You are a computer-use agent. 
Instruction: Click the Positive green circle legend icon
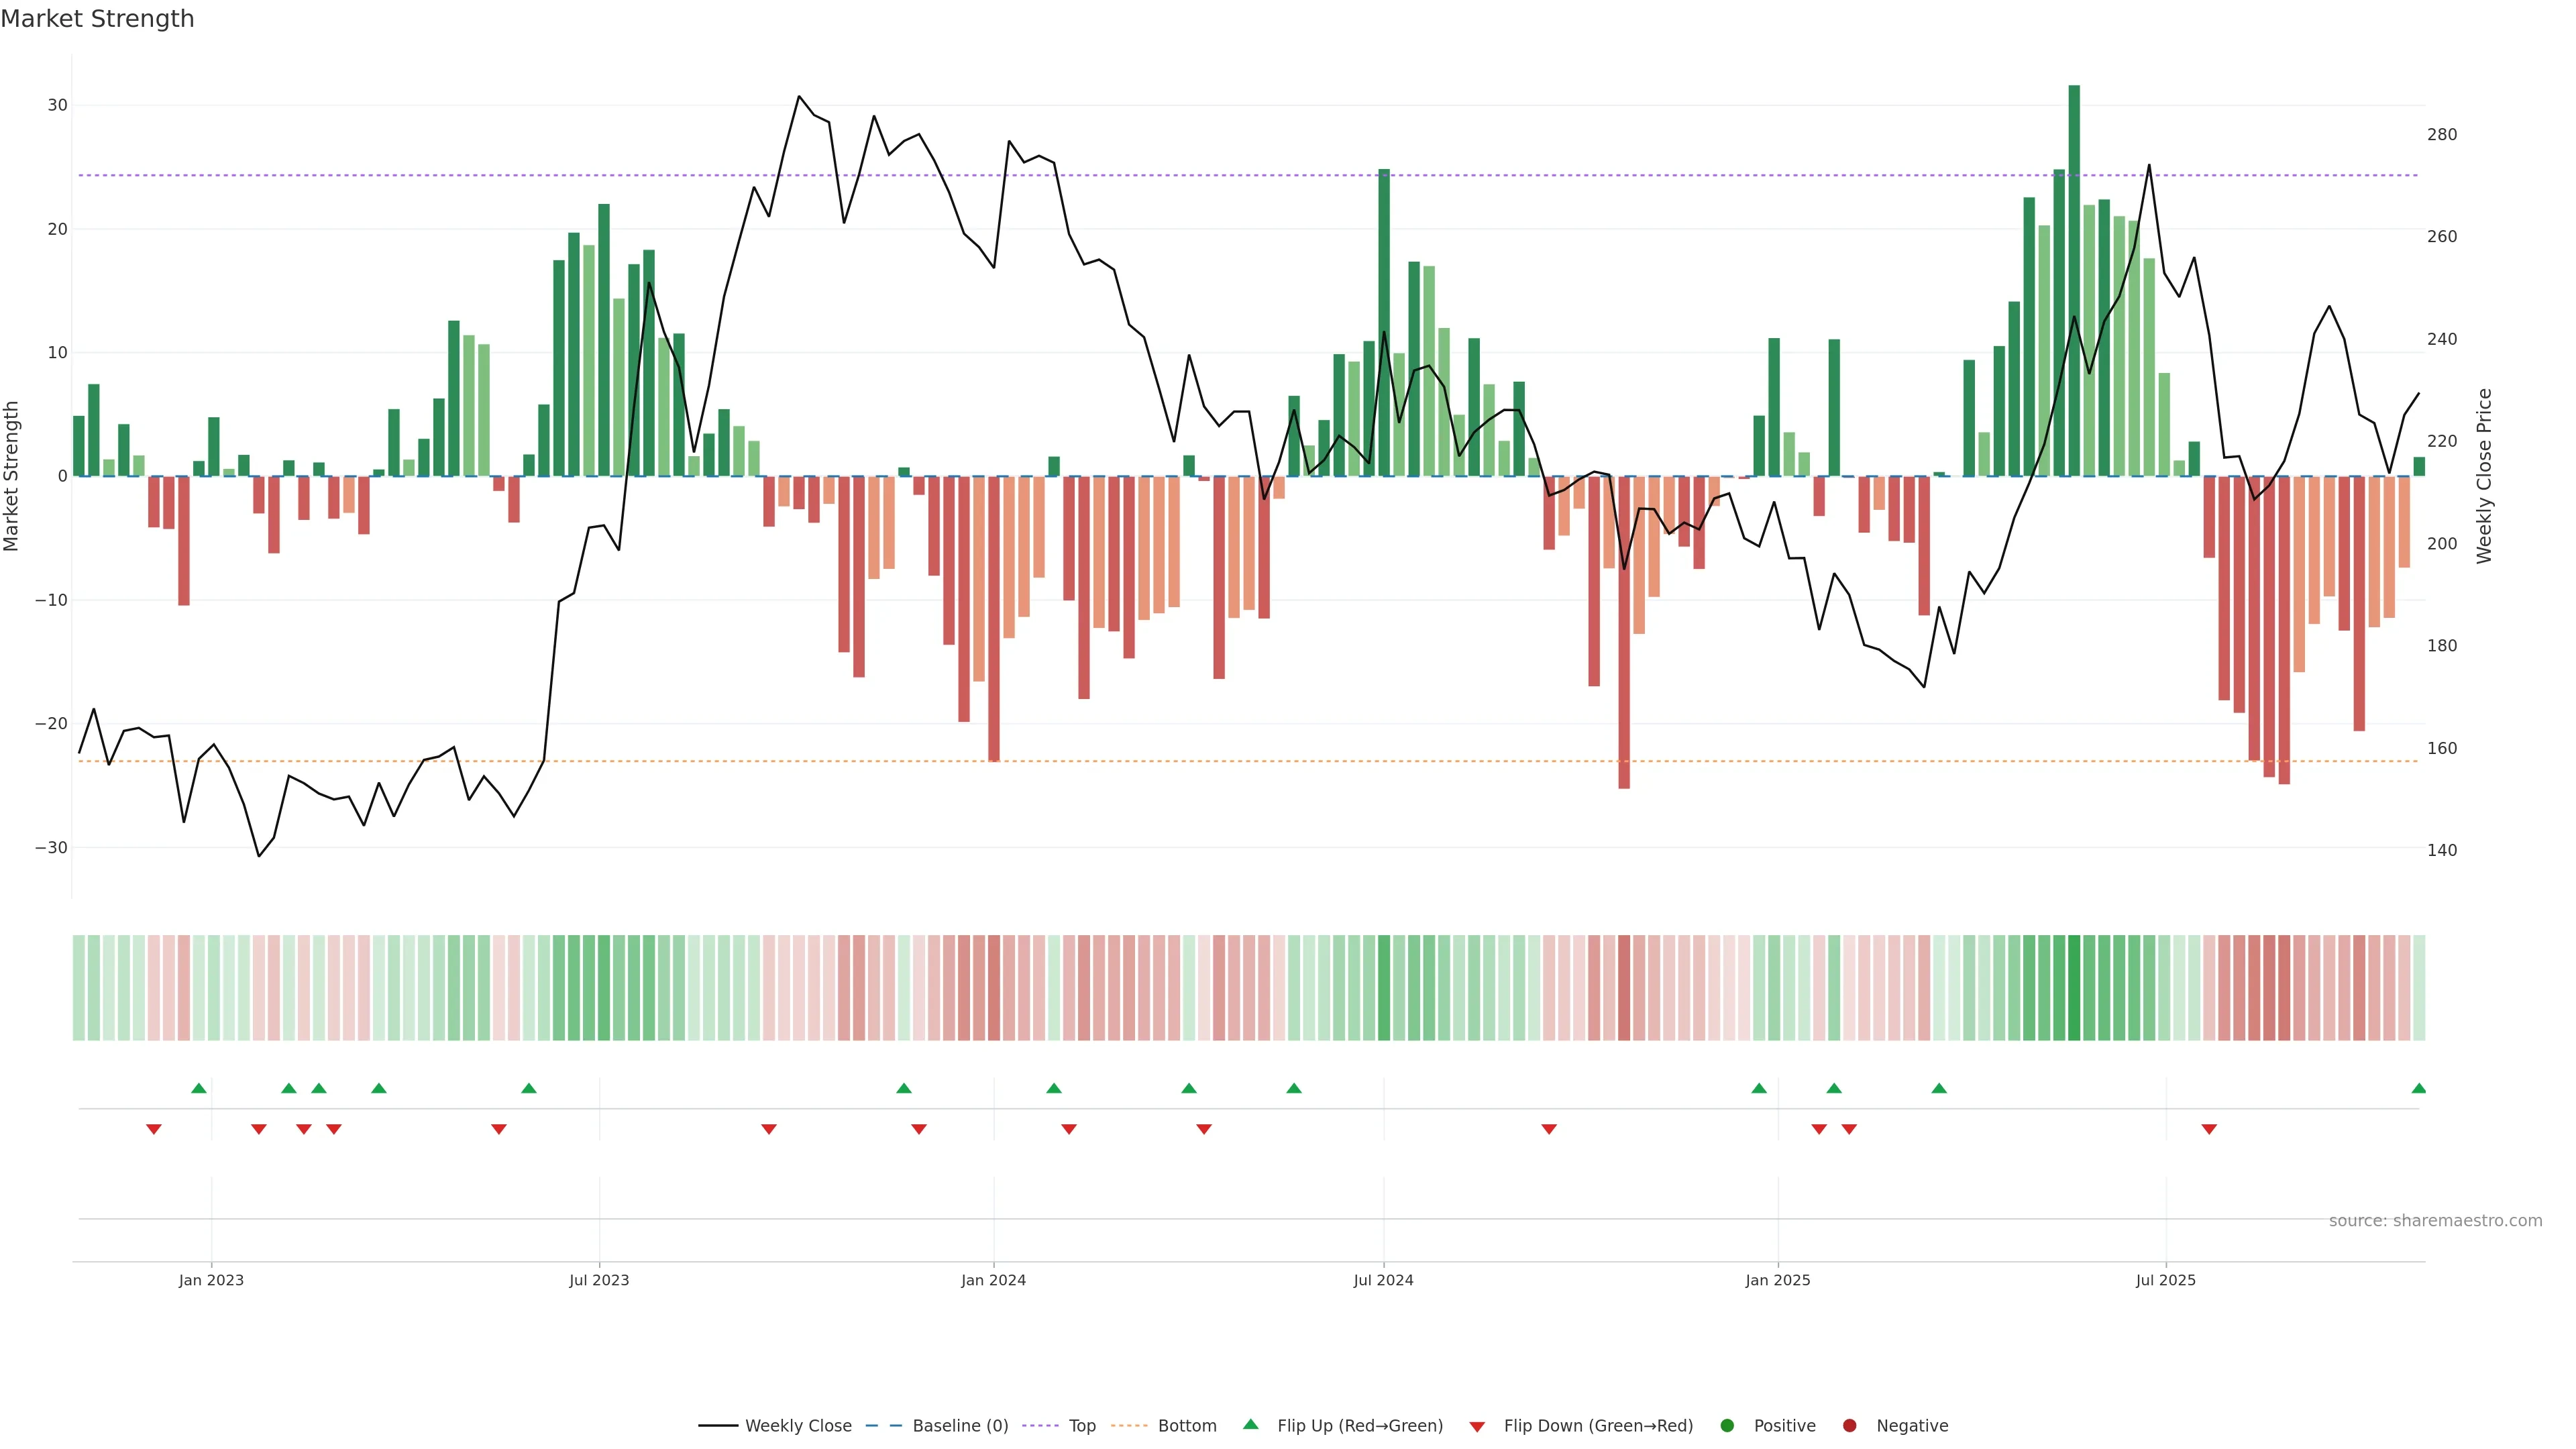pyautogui.click(x=1726, y=1425)
